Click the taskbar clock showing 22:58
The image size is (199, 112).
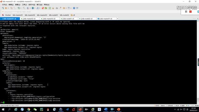(x=193, y=109)
